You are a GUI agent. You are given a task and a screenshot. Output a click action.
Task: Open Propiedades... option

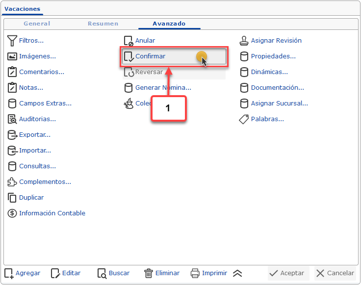[273, 56]
